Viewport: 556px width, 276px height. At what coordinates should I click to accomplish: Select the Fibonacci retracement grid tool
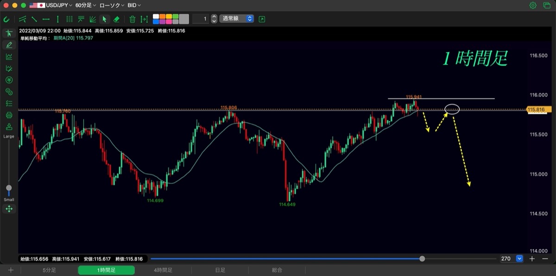(69, 19)
